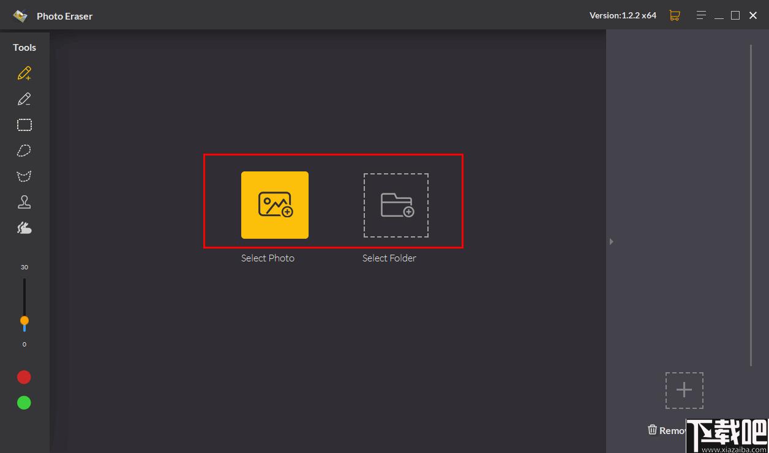Select the marker pencil add tool
This screenshot has width=769, height=453.
(x=24, y=73)
